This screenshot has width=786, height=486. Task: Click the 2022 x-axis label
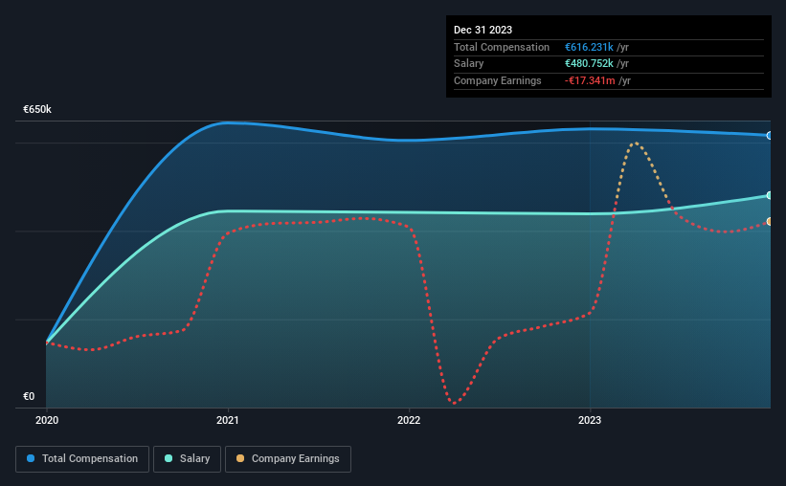(409, 420)
